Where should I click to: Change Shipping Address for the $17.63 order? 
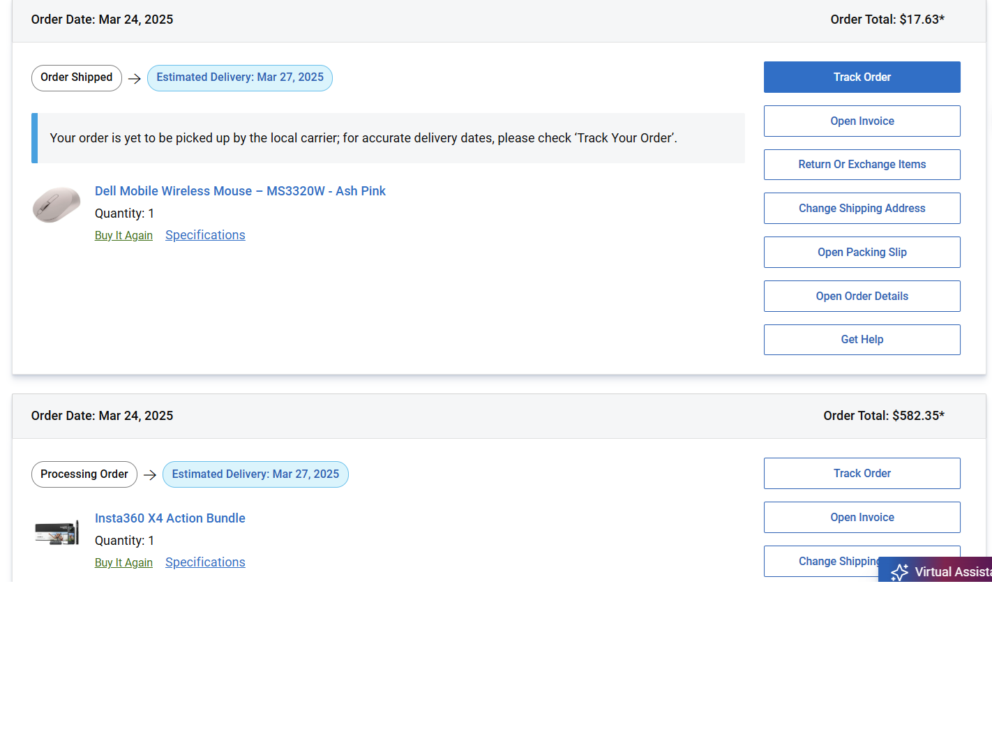coord(862,208)
